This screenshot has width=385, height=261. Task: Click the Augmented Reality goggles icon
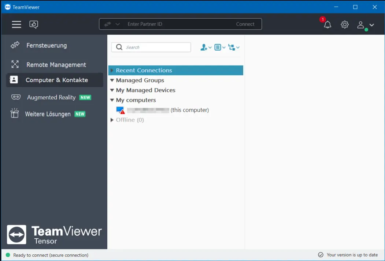[x=16, y=97]
